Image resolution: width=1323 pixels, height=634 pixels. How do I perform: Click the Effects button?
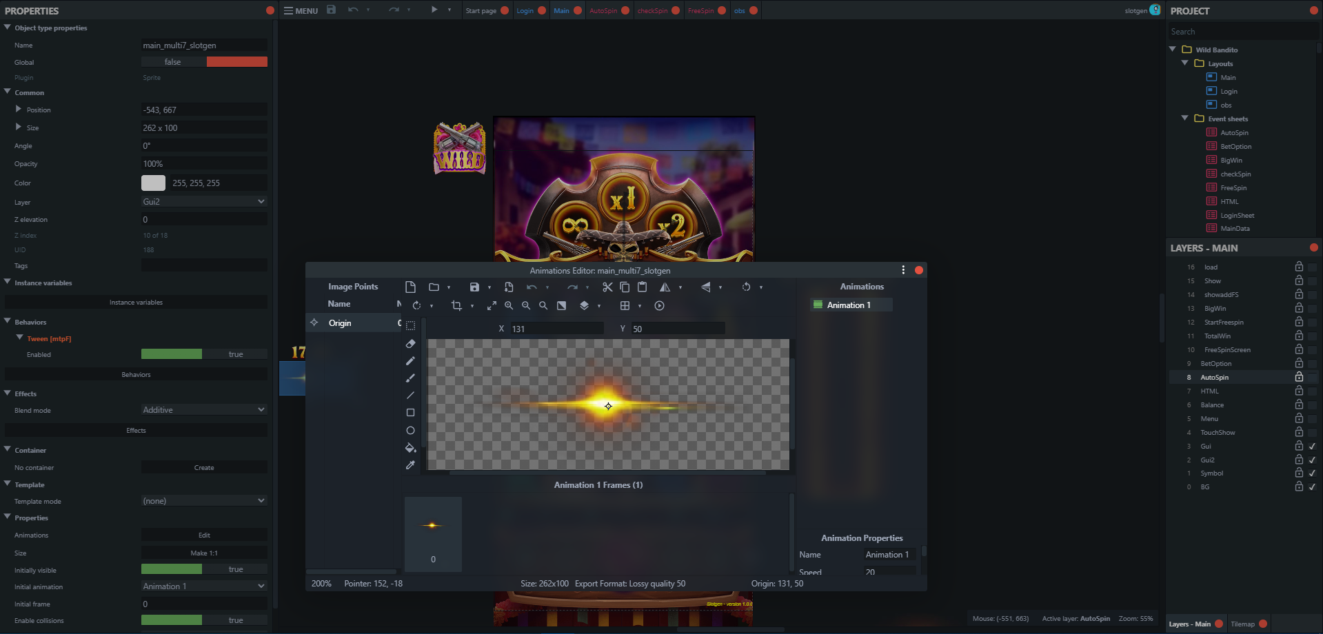pos(136,431)
